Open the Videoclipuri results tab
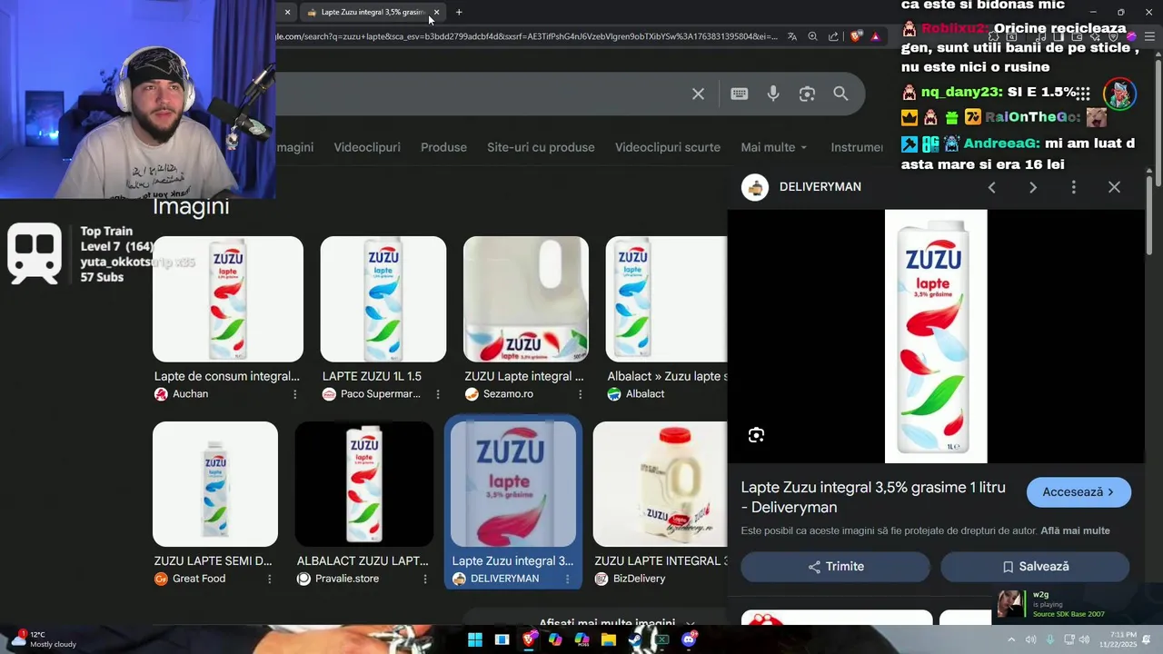 click(x=367, y=147)
